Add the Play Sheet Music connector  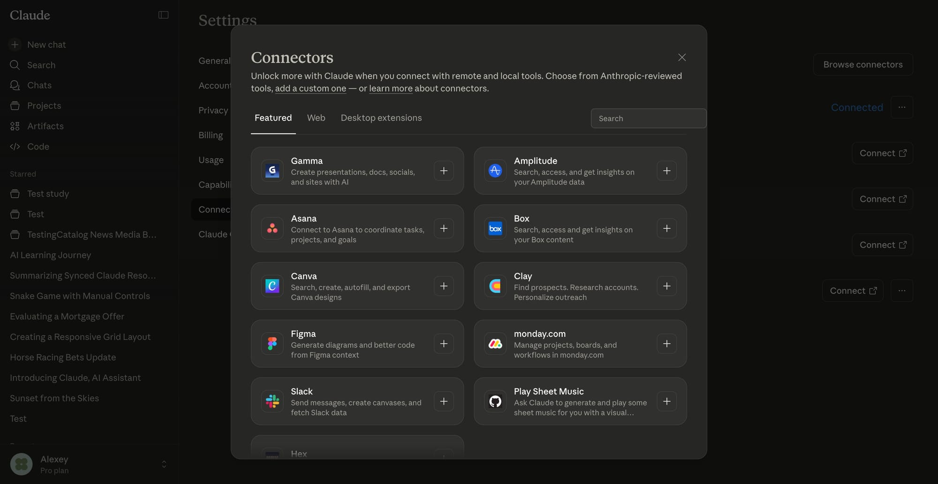click(x=667, y=401)
